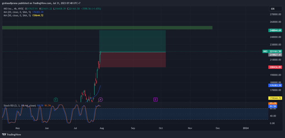Click the 230000.00 price axis tick
The height and width of the screenshot is (138, 285).
point(276,45)
